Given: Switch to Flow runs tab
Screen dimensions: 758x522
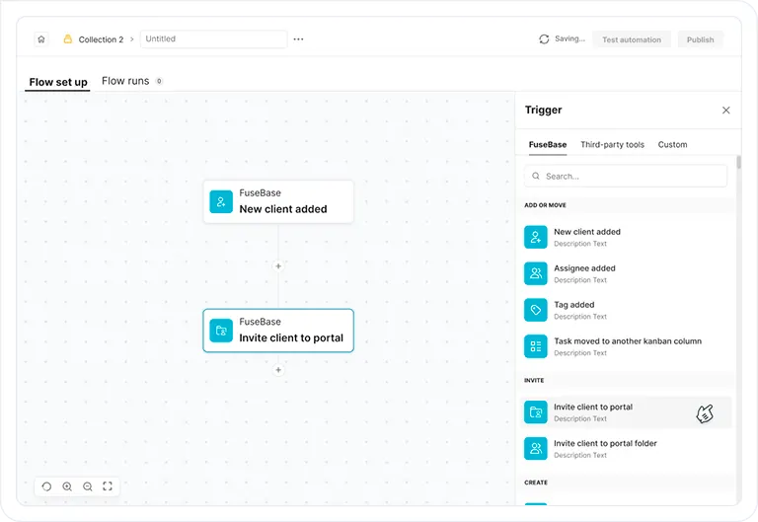Looking at the screenshot, I should click(x=125, y=81).
